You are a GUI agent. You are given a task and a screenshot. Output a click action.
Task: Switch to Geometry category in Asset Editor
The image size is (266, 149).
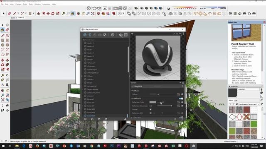(x=95, y=35)
